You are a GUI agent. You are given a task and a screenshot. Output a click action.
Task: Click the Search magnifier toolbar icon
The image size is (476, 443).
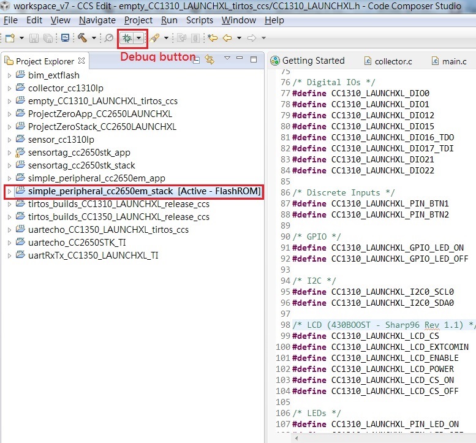click(108, 38)
